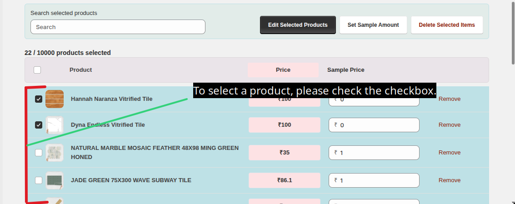Uncheck Hannah Naranza Vitrified Tile checkbox
The height and width of the screenshot is (204, 515).
[39, 99]
